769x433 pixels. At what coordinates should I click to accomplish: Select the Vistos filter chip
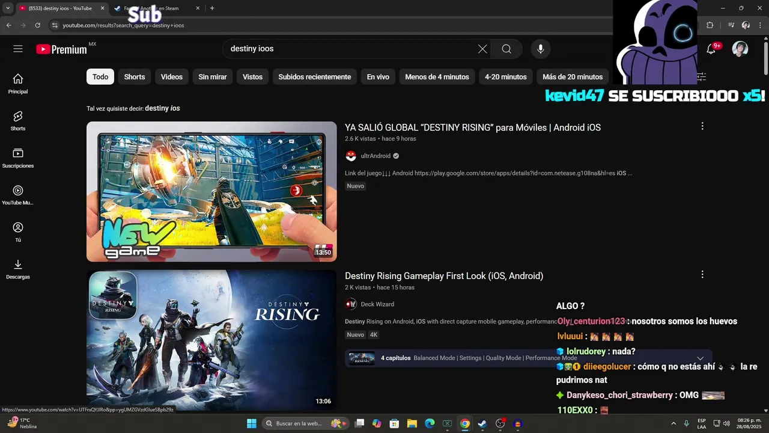(253, 77)
